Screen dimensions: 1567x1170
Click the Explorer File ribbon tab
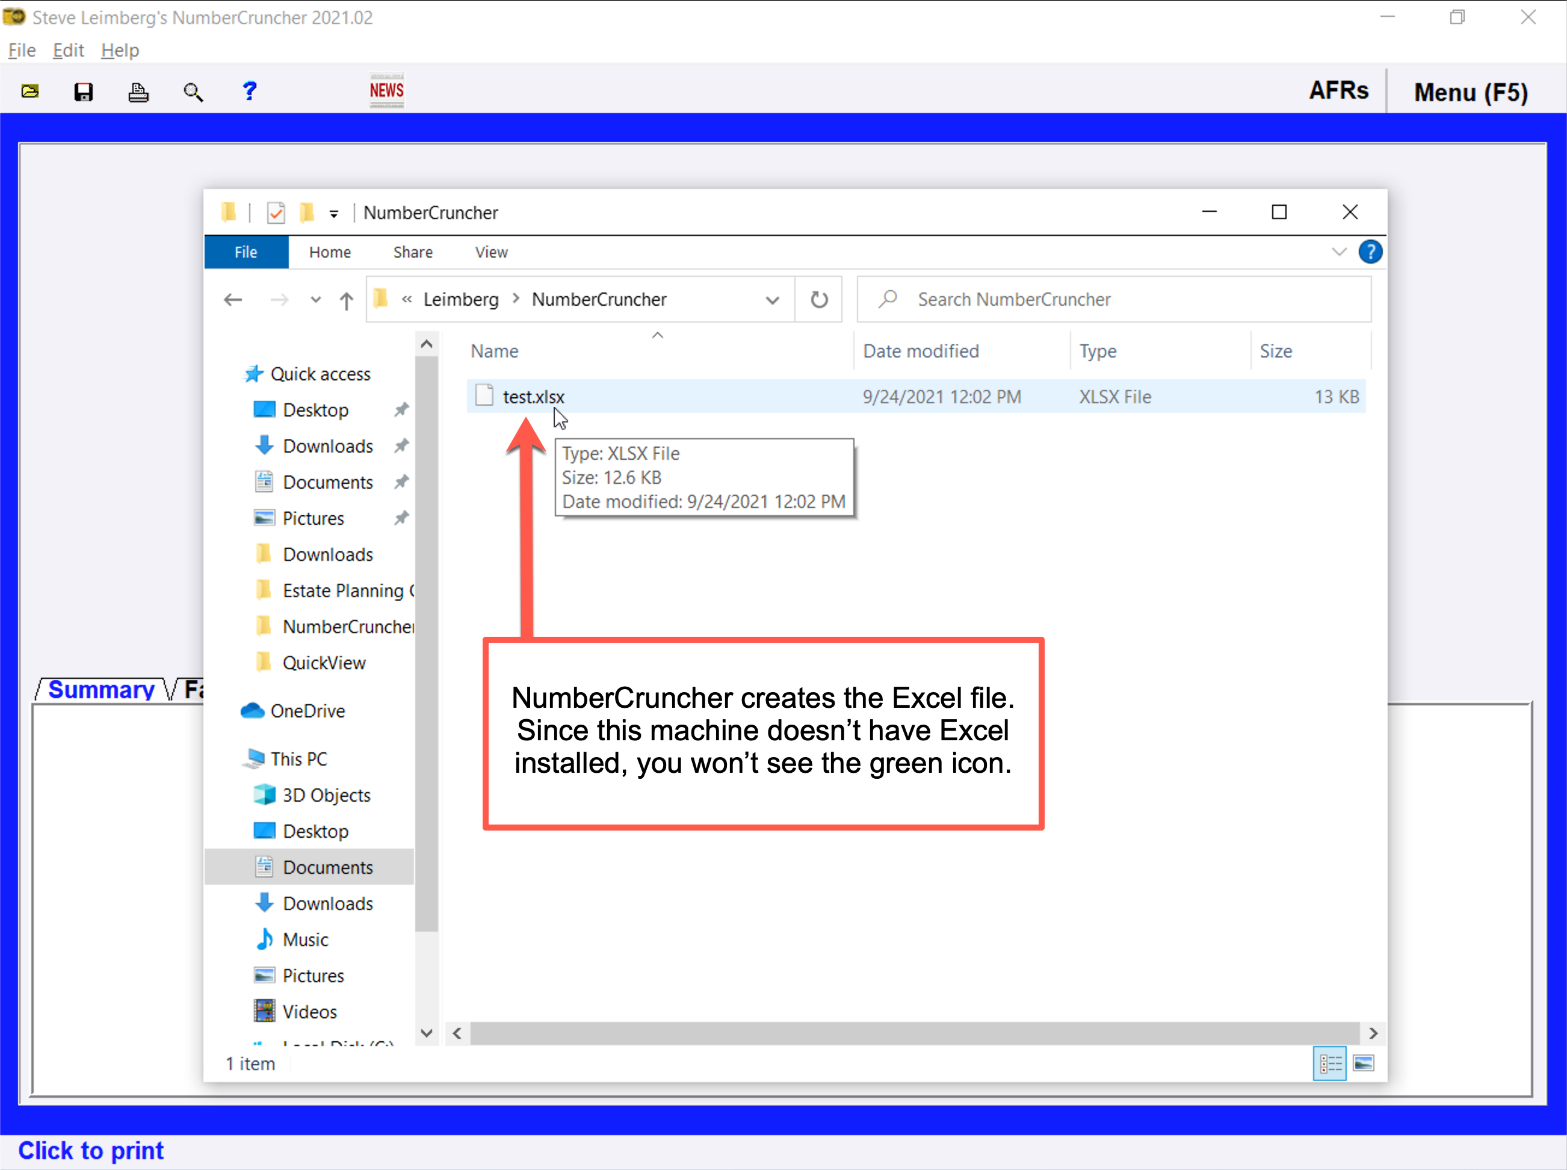tap(246, 252)
